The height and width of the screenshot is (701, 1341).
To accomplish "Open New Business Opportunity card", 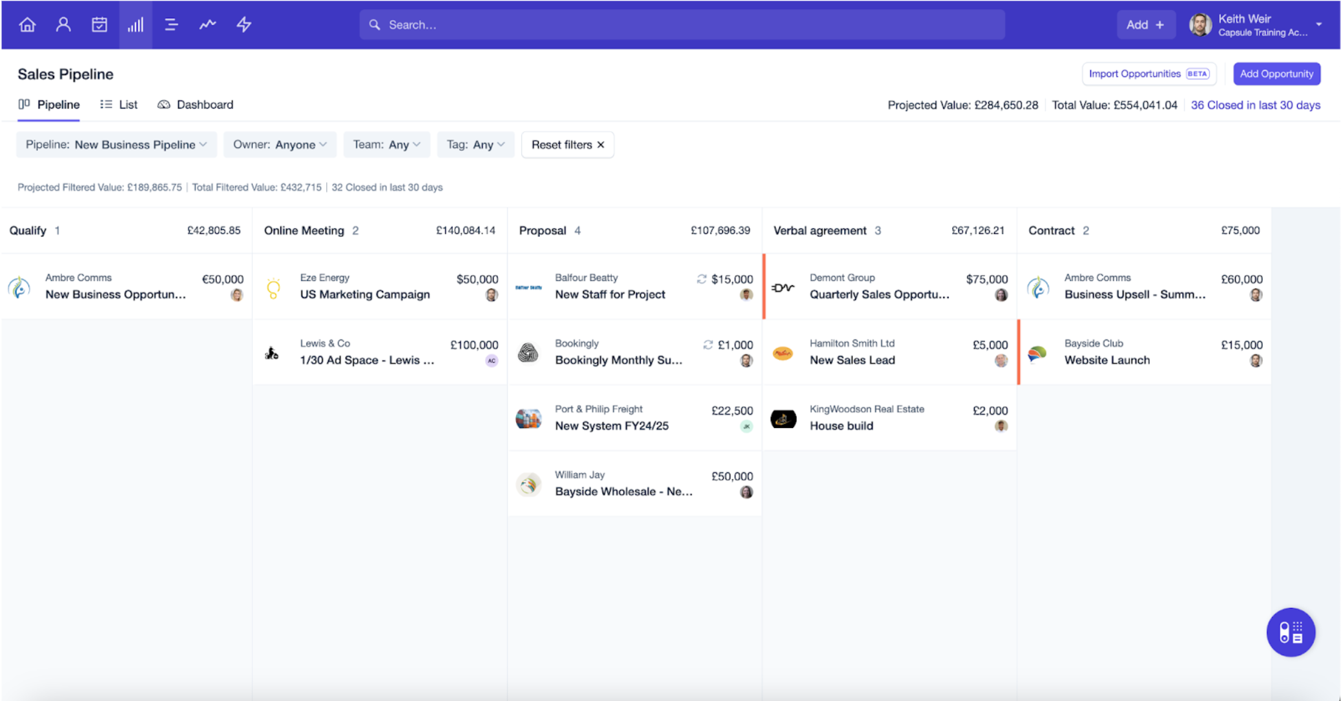I will pyautogui.click(x=126, y=287).
